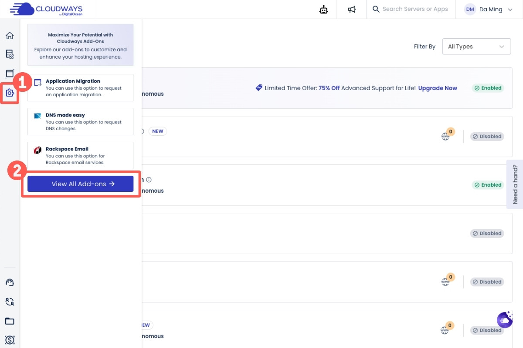Open the floating Cloudways chat bubble
Viewport: 523px width, 348px height.
click(x=505, y=320)
